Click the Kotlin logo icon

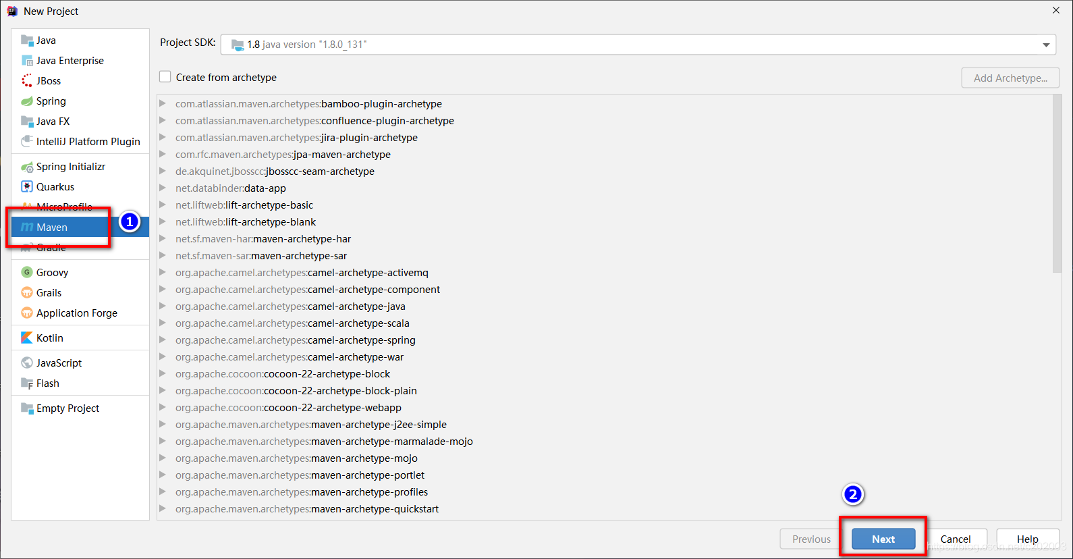point(27,338)
